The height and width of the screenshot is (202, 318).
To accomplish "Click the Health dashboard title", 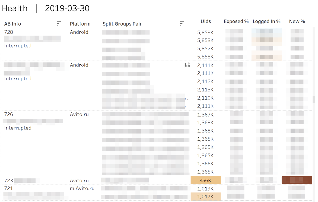I will [x=15, y=8].
